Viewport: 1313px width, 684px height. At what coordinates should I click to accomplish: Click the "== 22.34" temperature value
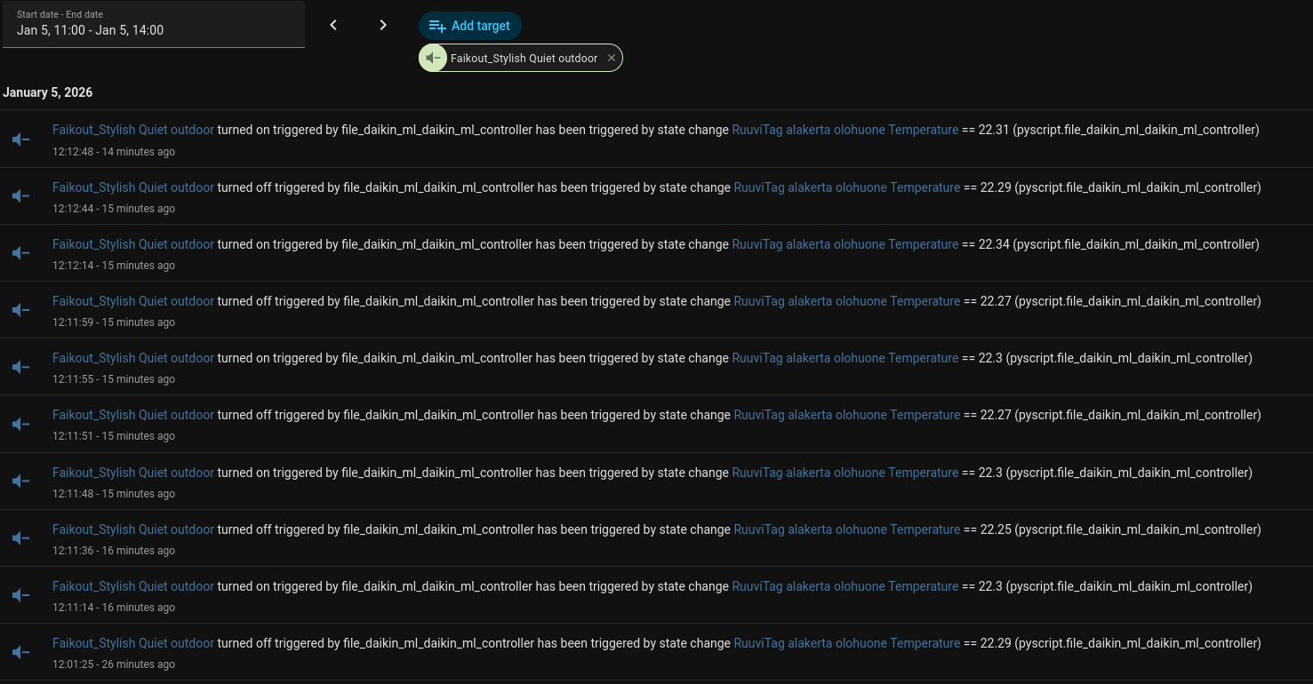click(986, 244)
